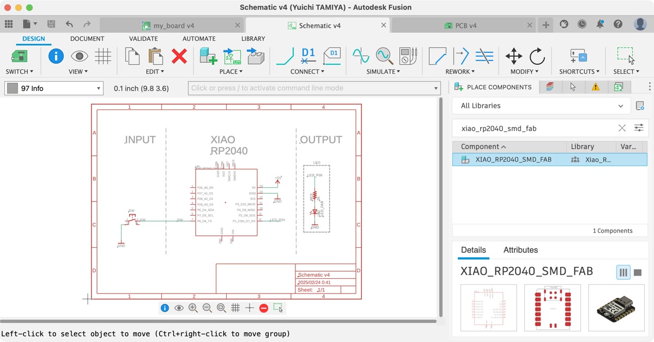
Task: Click the Split wire arrow icon
Action: click(461, 56)
